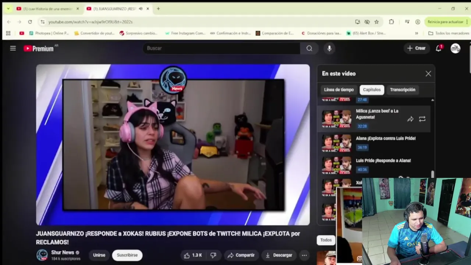Go back in browser history
This screenshot has width=471, height=265.
9,22
